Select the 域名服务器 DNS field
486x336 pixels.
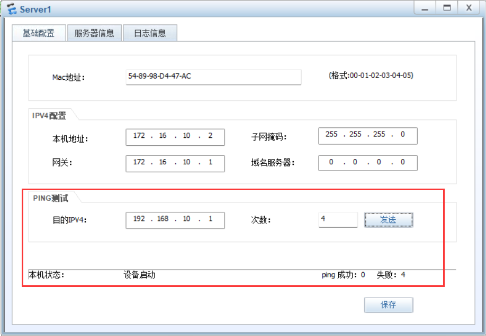pyautogui.click(x=367, y=162)
